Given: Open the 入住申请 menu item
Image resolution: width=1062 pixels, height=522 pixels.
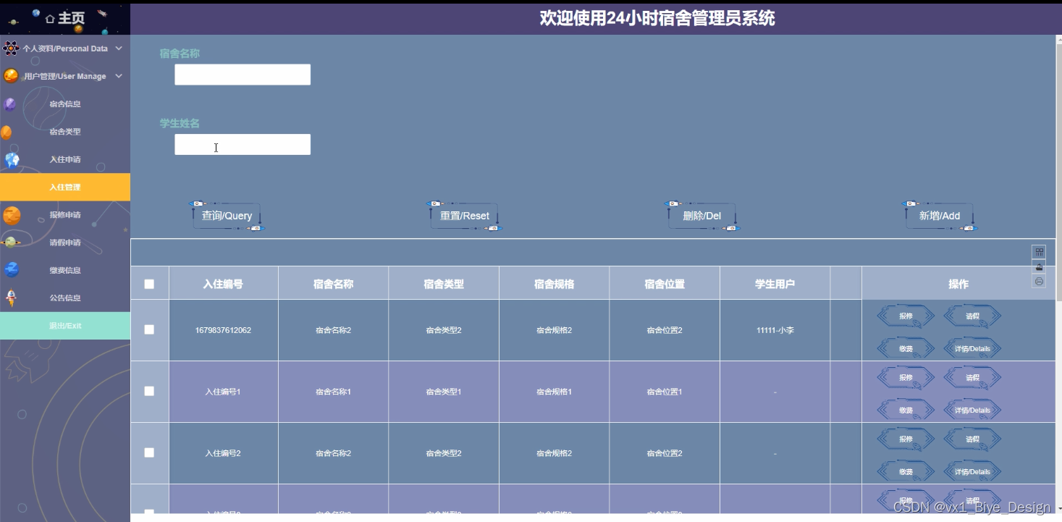Looking at the screenshot, I should pos(65,159).
